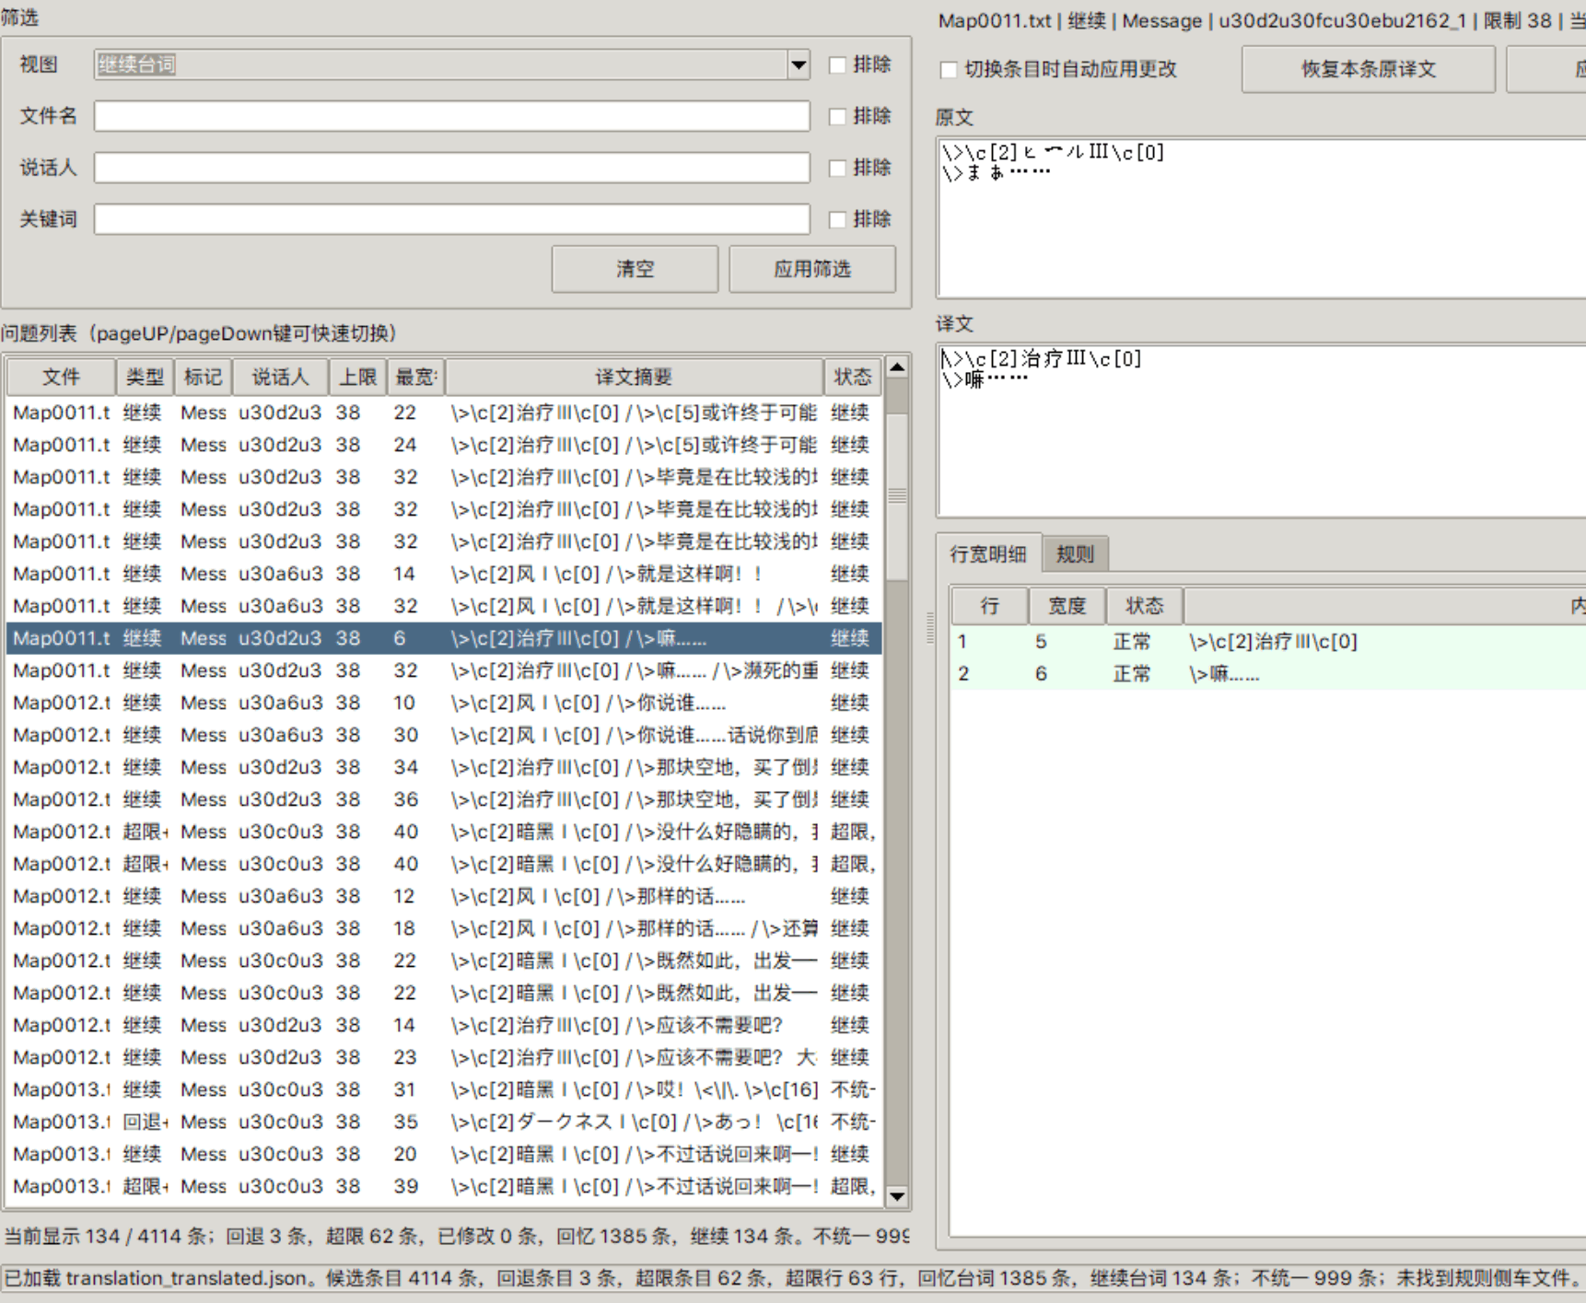Toggle 排除 checkbox for 文件名 row
The height and width of the screenshot is (1303, 1586).
coord(837,116)
